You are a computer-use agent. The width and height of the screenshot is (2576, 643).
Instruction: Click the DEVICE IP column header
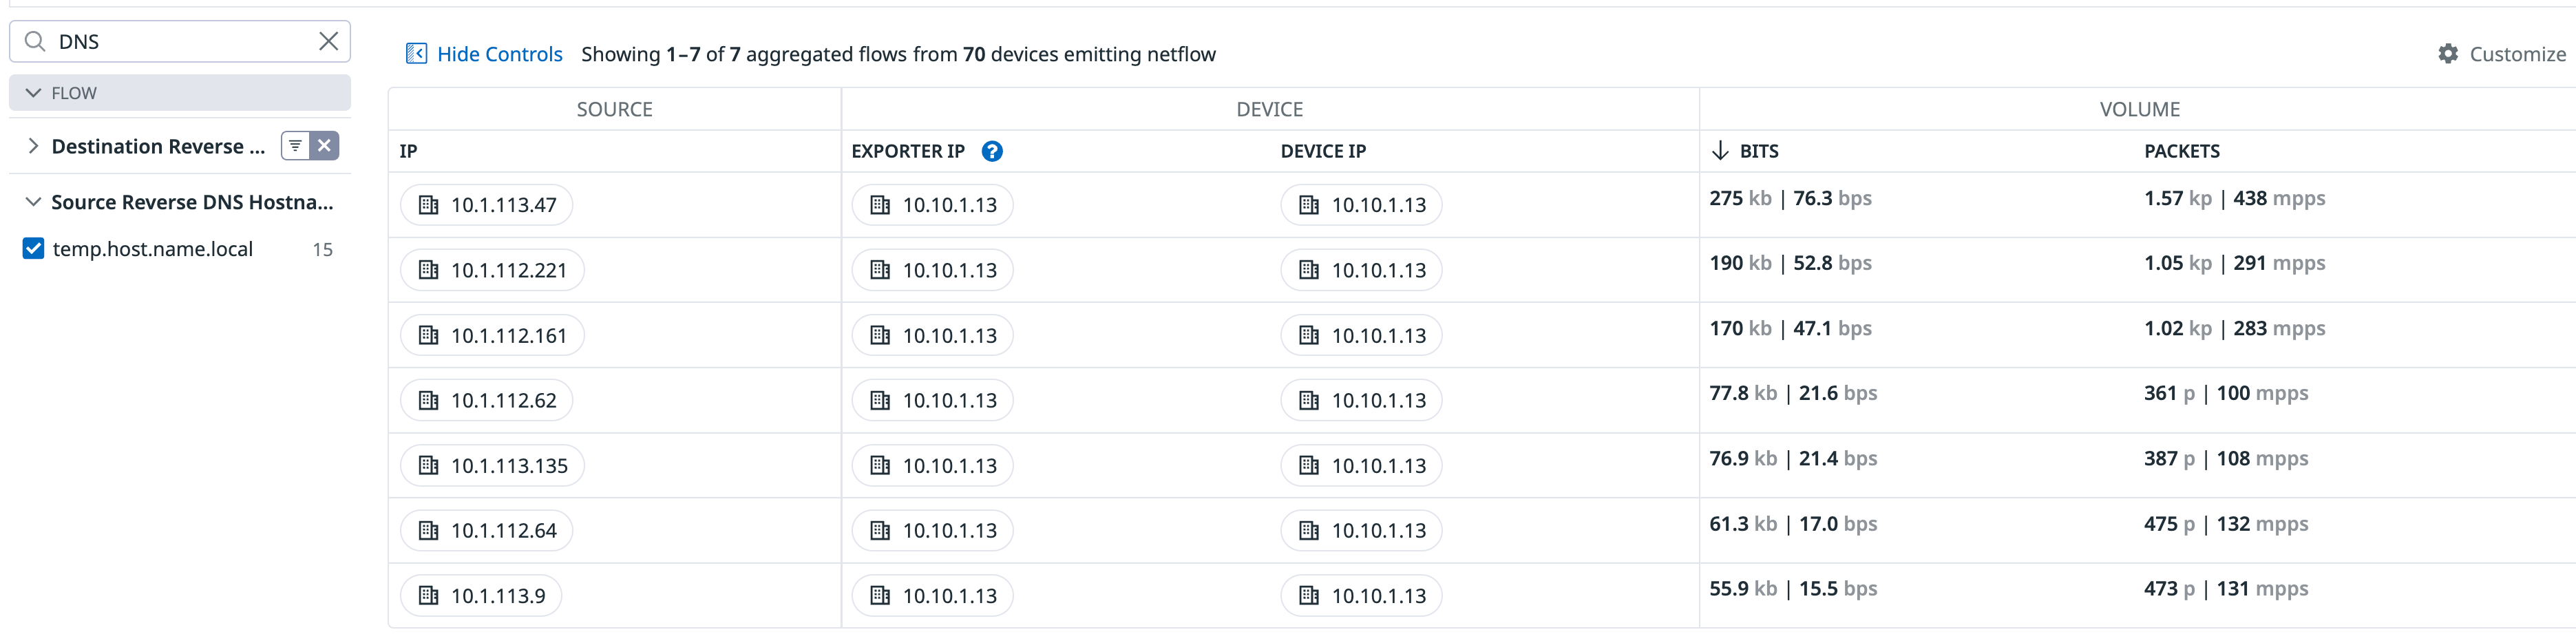point(1322,151)
